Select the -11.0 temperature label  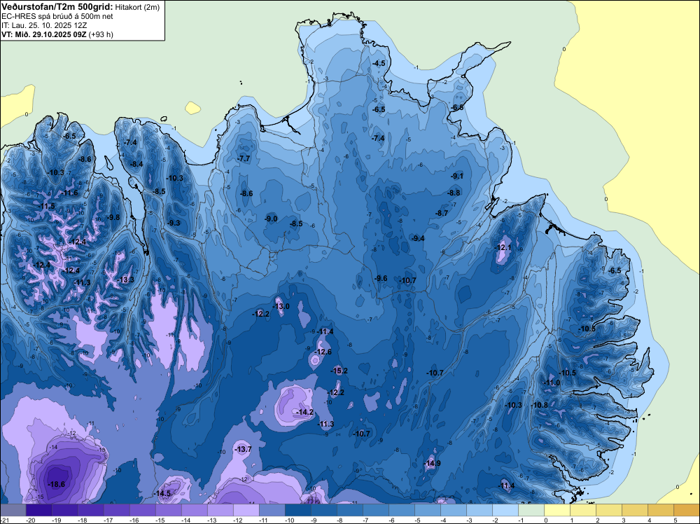[552, 382]
